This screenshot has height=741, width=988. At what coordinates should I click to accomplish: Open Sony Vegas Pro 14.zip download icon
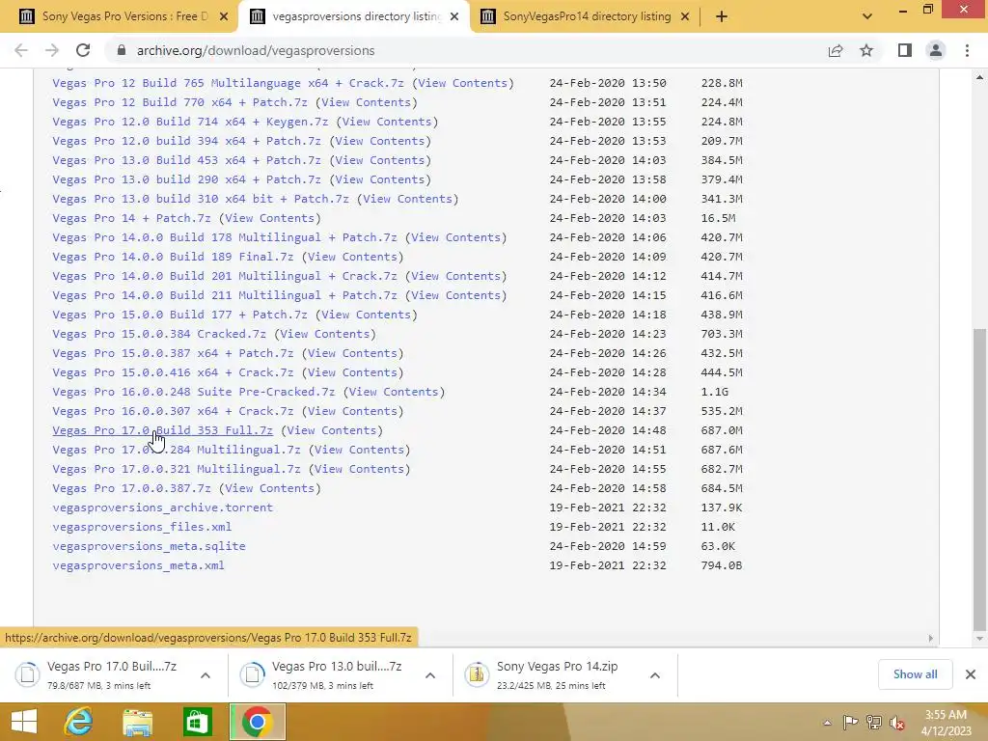click(477, 674)
